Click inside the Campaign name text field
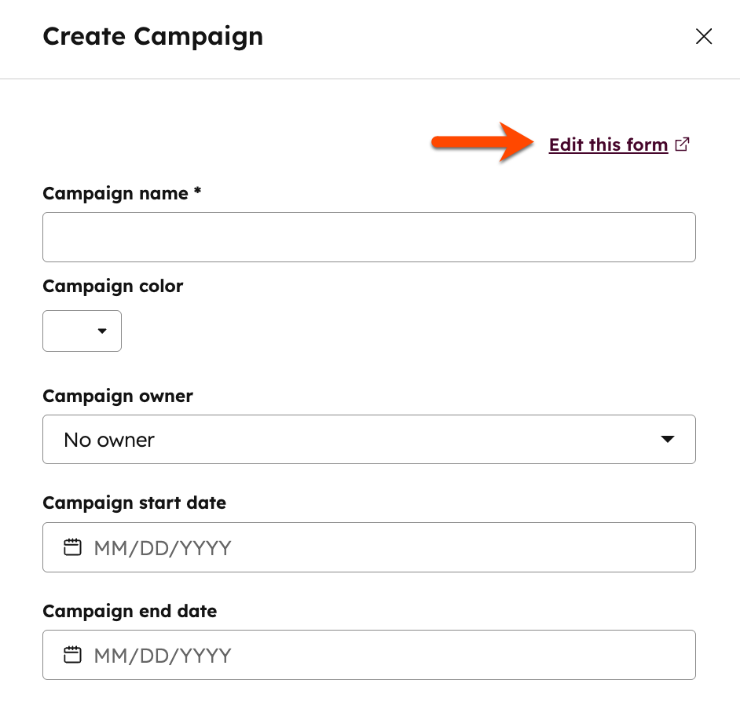The width and height of the screenshot is (740, 702). [369, 236]
